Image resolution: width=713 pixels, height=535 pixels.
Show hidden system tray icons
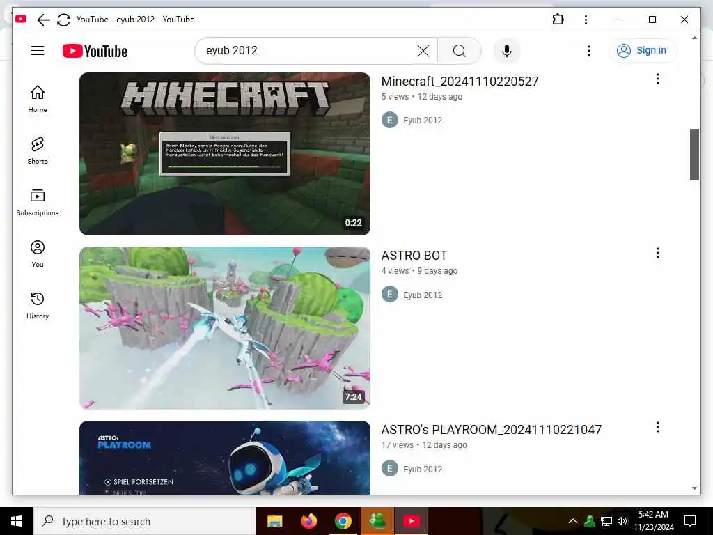pos(573,521)
